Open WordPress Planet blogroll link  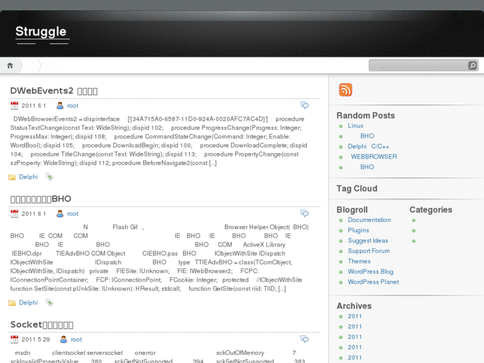click(x=373, y=282)
